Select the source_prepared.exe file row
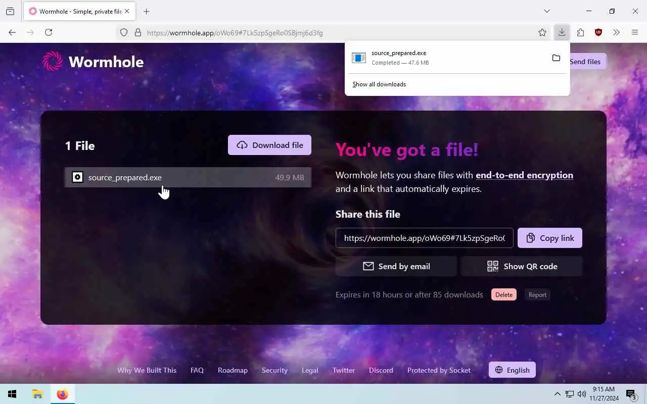Screen dimensions: 647x404 click(188, 177)
